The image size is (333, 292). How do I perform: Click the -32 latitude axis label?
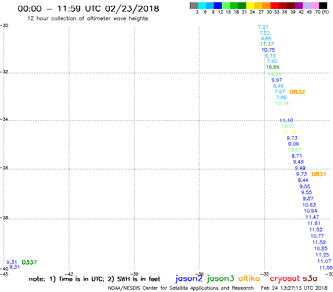click(x=4, y=72)
